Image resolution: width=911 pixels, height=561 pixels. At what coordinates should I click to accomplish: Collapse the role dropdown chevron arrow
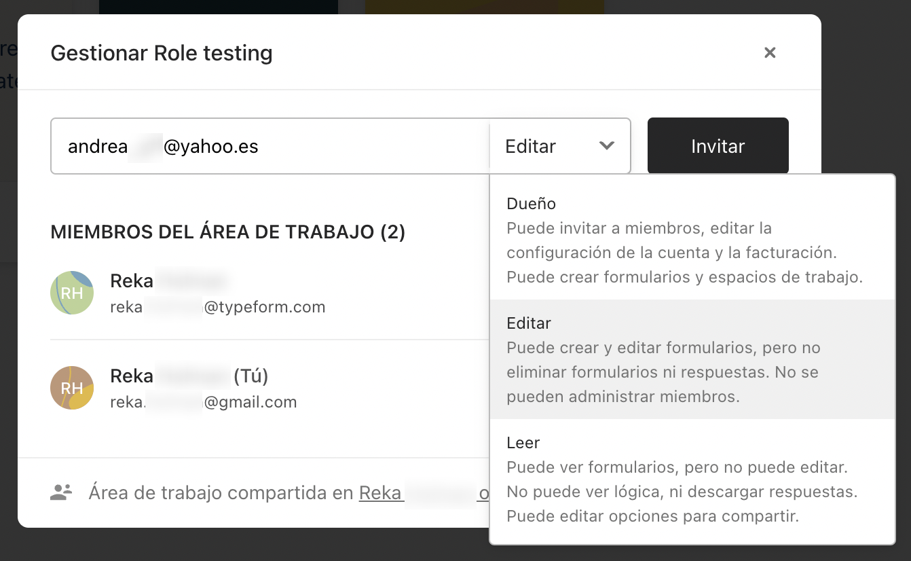[607, 146]
